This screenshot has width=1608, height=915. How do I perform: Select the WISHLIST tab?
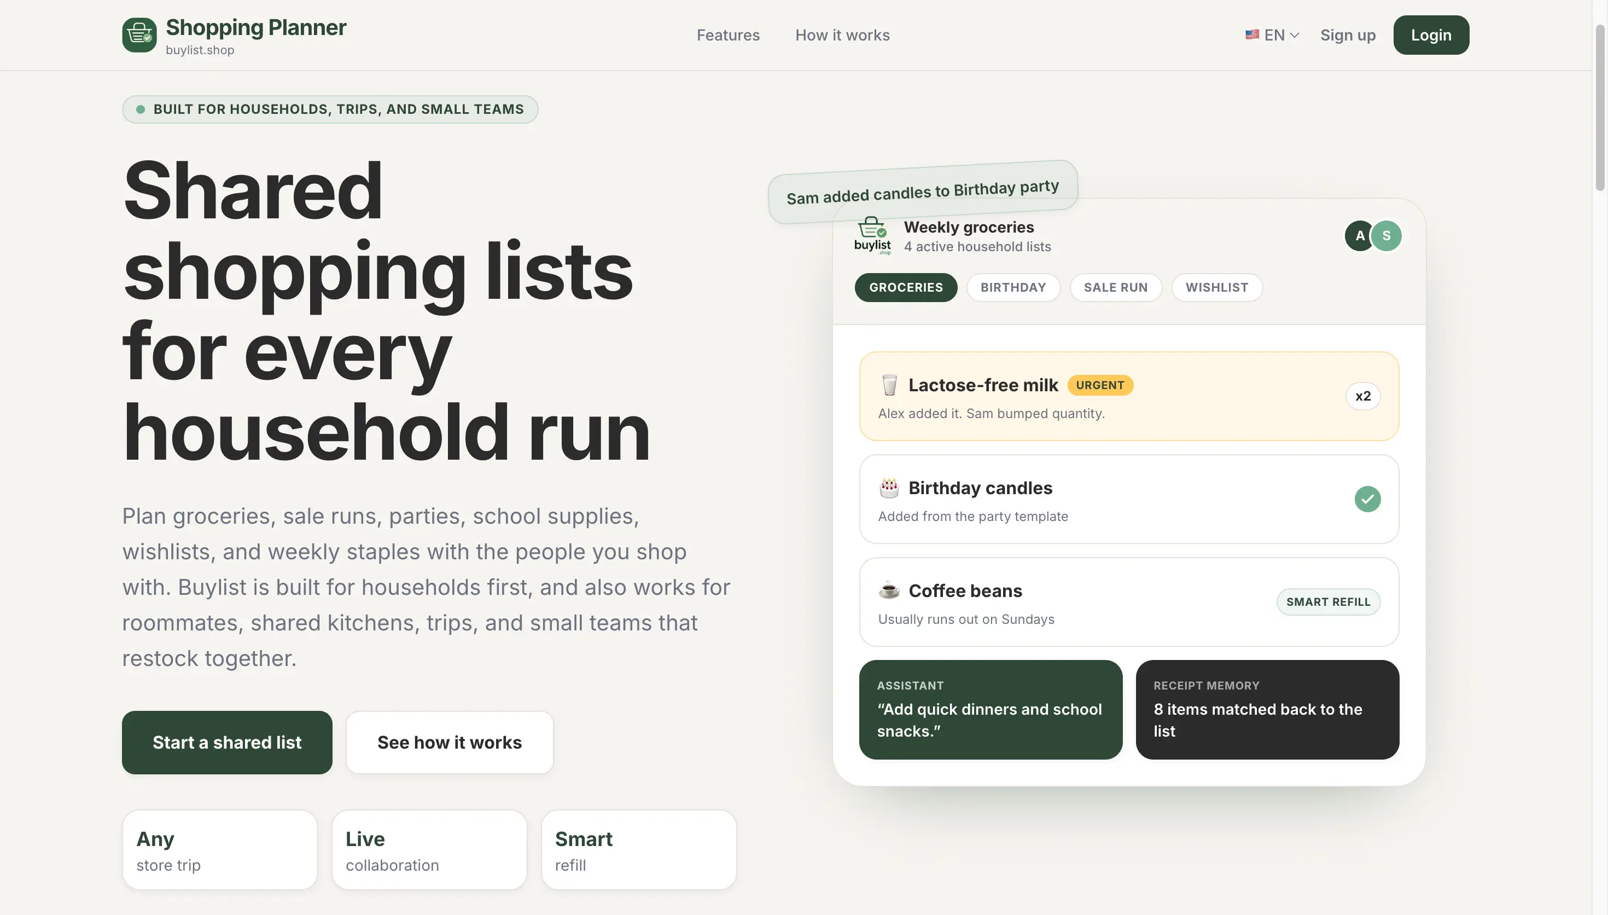click(1217, 288)
